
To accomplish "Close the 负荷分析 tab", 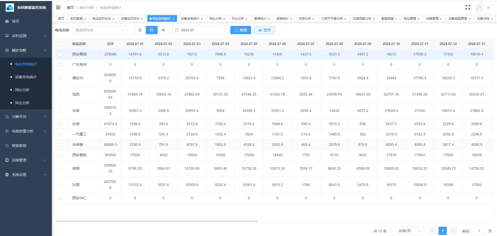I will (x=313, y=19).
